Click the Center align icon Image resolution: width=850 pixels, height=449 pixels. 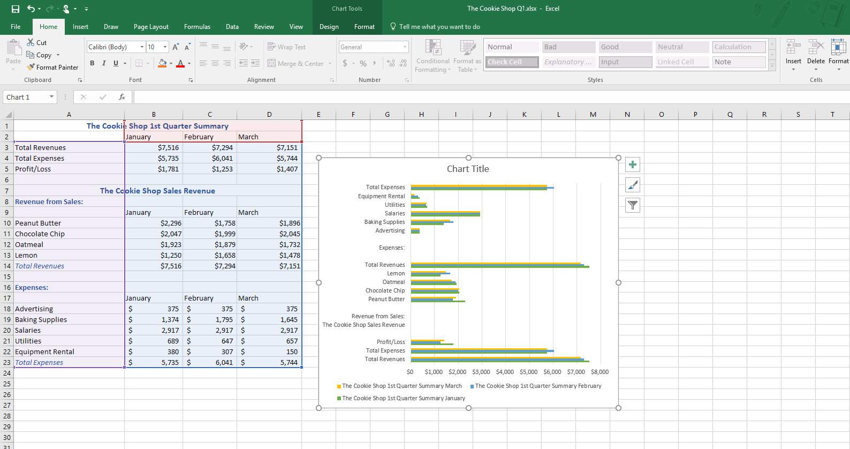[215, 63]
